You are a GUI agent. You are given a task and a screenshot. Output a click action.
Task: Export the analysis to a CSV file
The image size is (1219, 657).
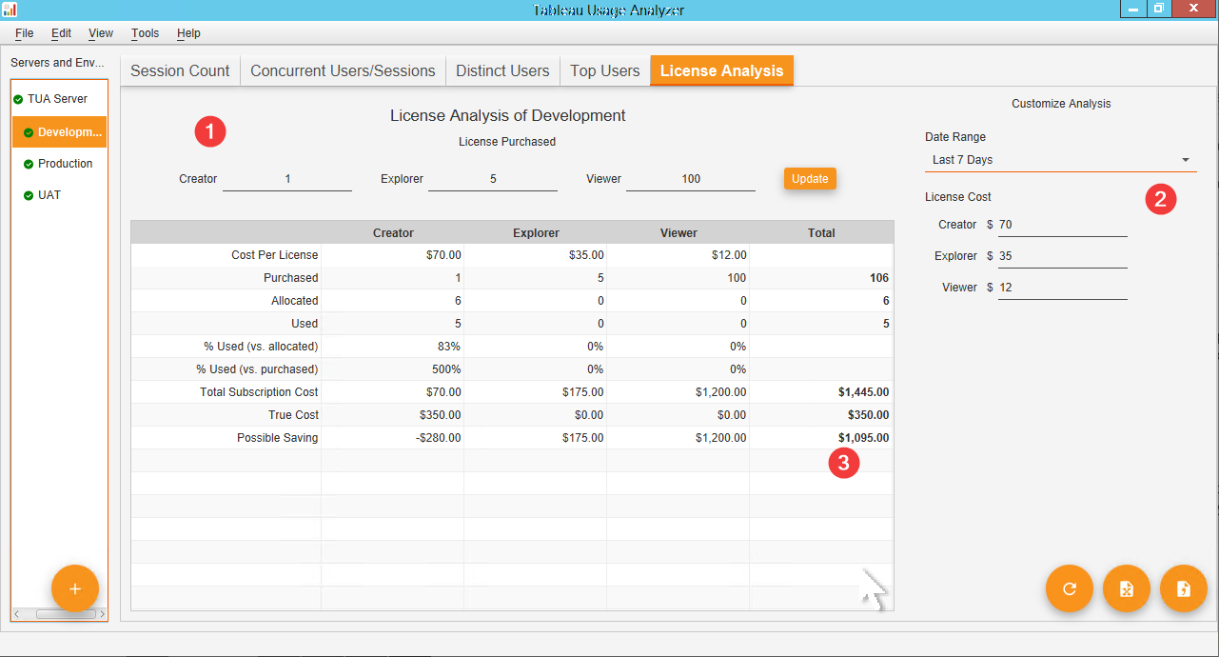coord(1184,588)
